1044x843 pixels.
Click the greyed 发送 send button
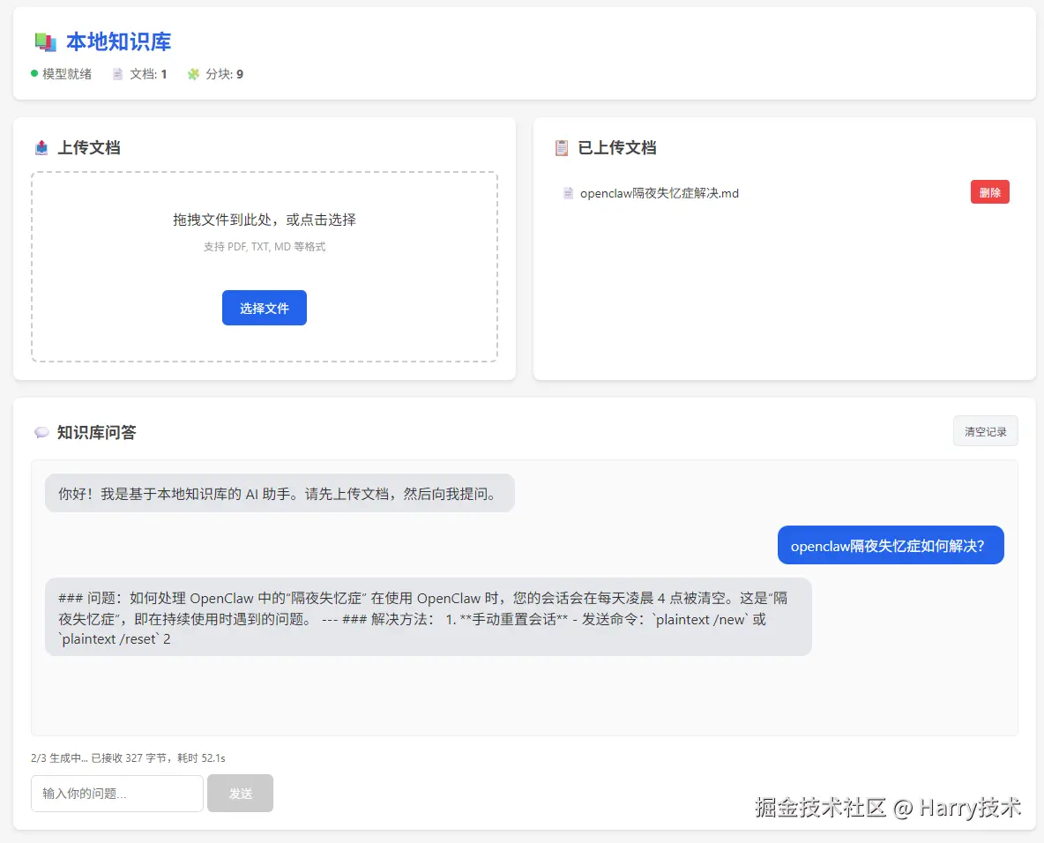[x=241, y=793]
